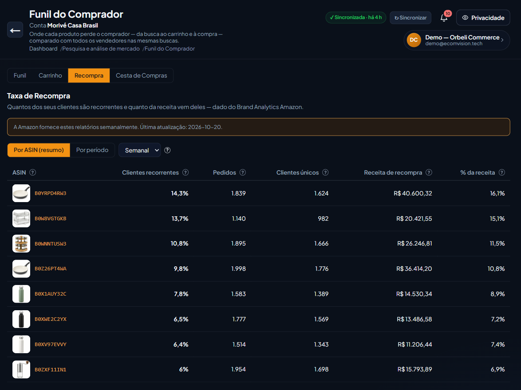Click help icon beside Receita de recompra

(x=429, y=172)
